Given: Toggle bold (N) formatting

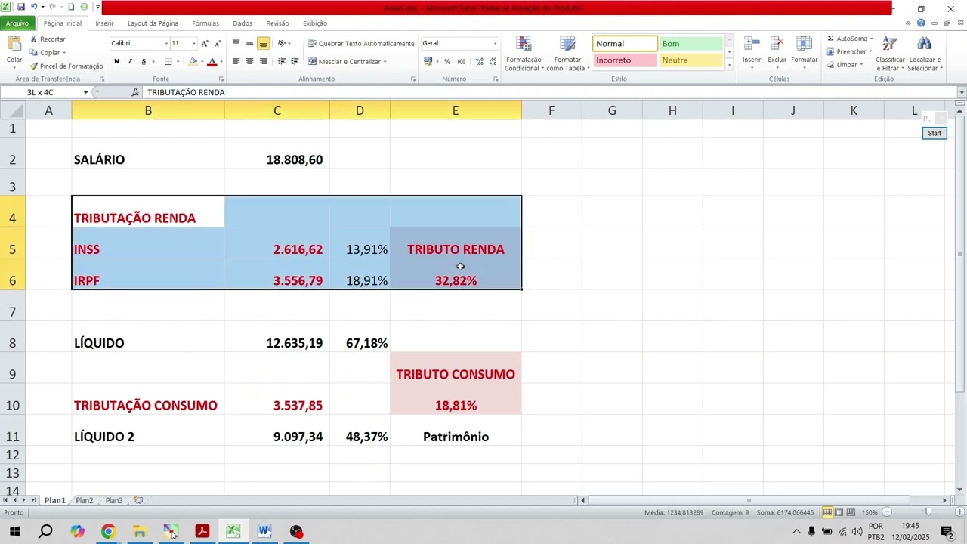Looking at the screenshot, I should [116, 61].
